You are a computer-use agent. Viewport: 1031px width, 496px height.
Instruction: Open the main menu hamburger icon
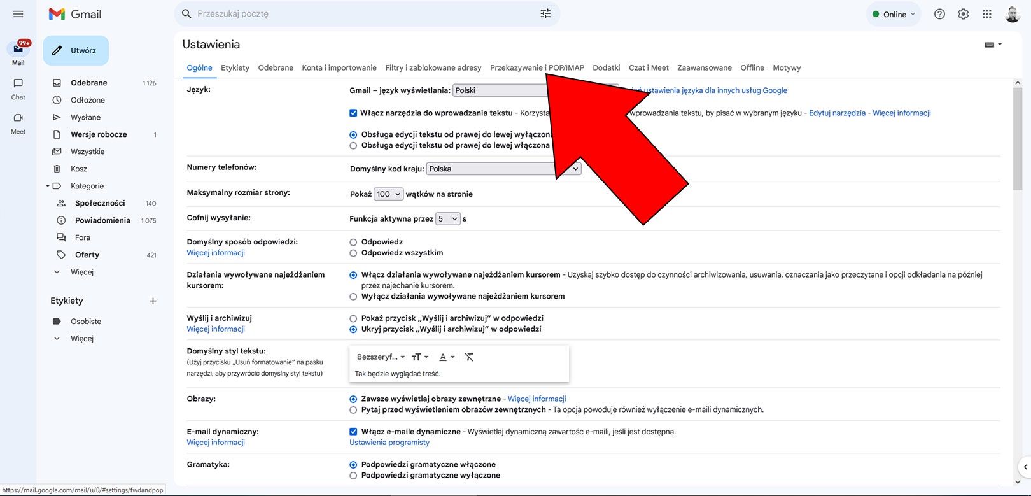18,14
